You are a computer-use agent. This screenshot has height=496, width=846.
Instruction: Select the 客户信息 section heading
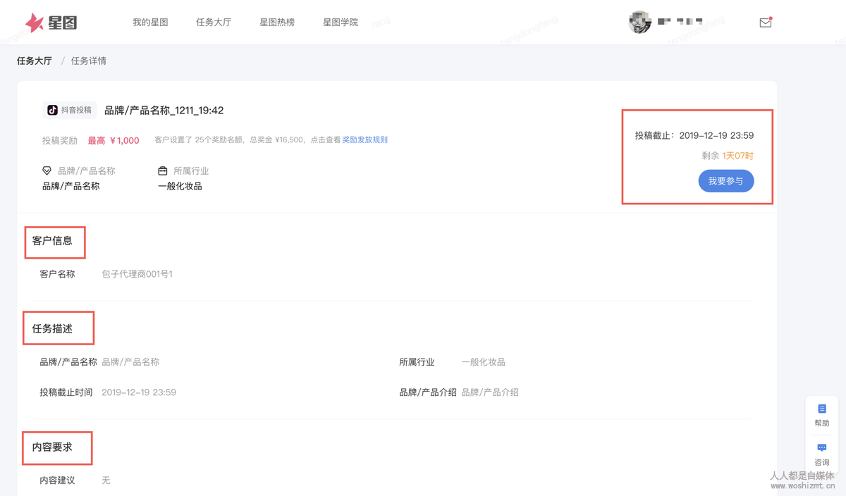coord(52,241)
